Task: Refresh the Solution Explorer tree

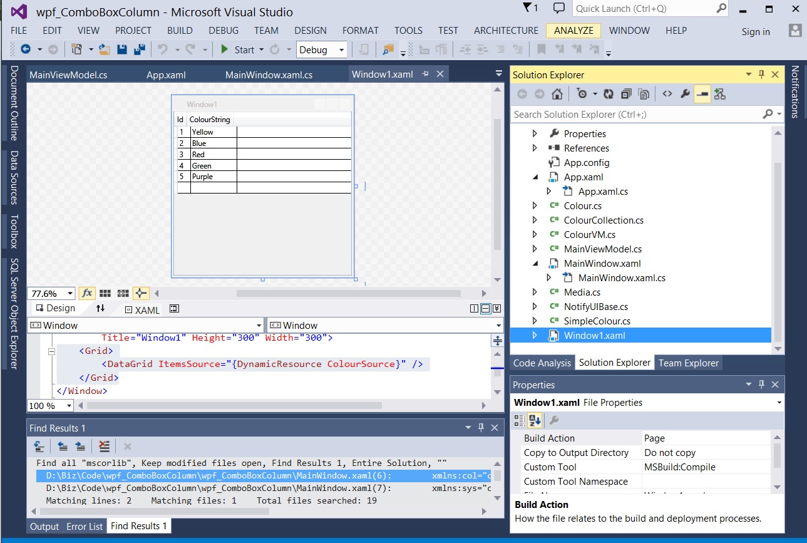Action: click(608, 94)
